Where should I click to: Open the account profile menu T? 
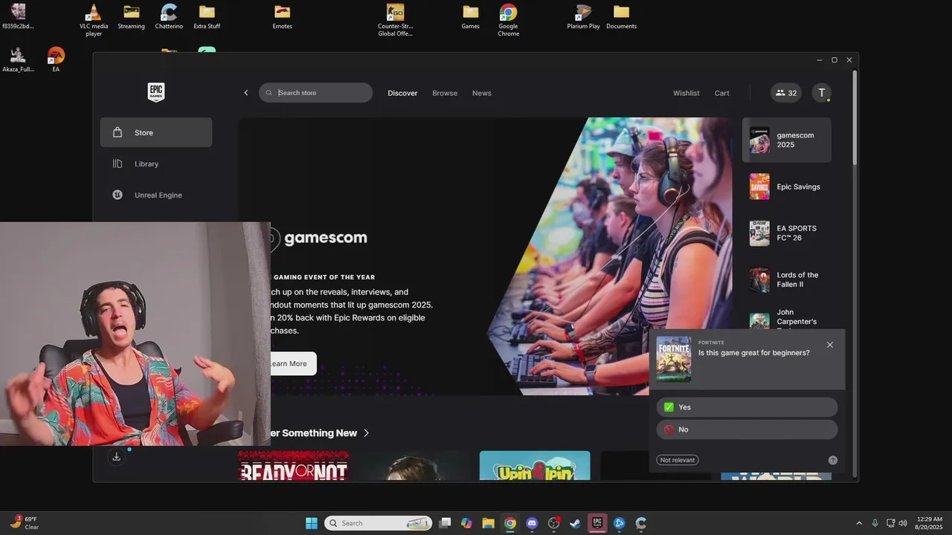point(821,93)
